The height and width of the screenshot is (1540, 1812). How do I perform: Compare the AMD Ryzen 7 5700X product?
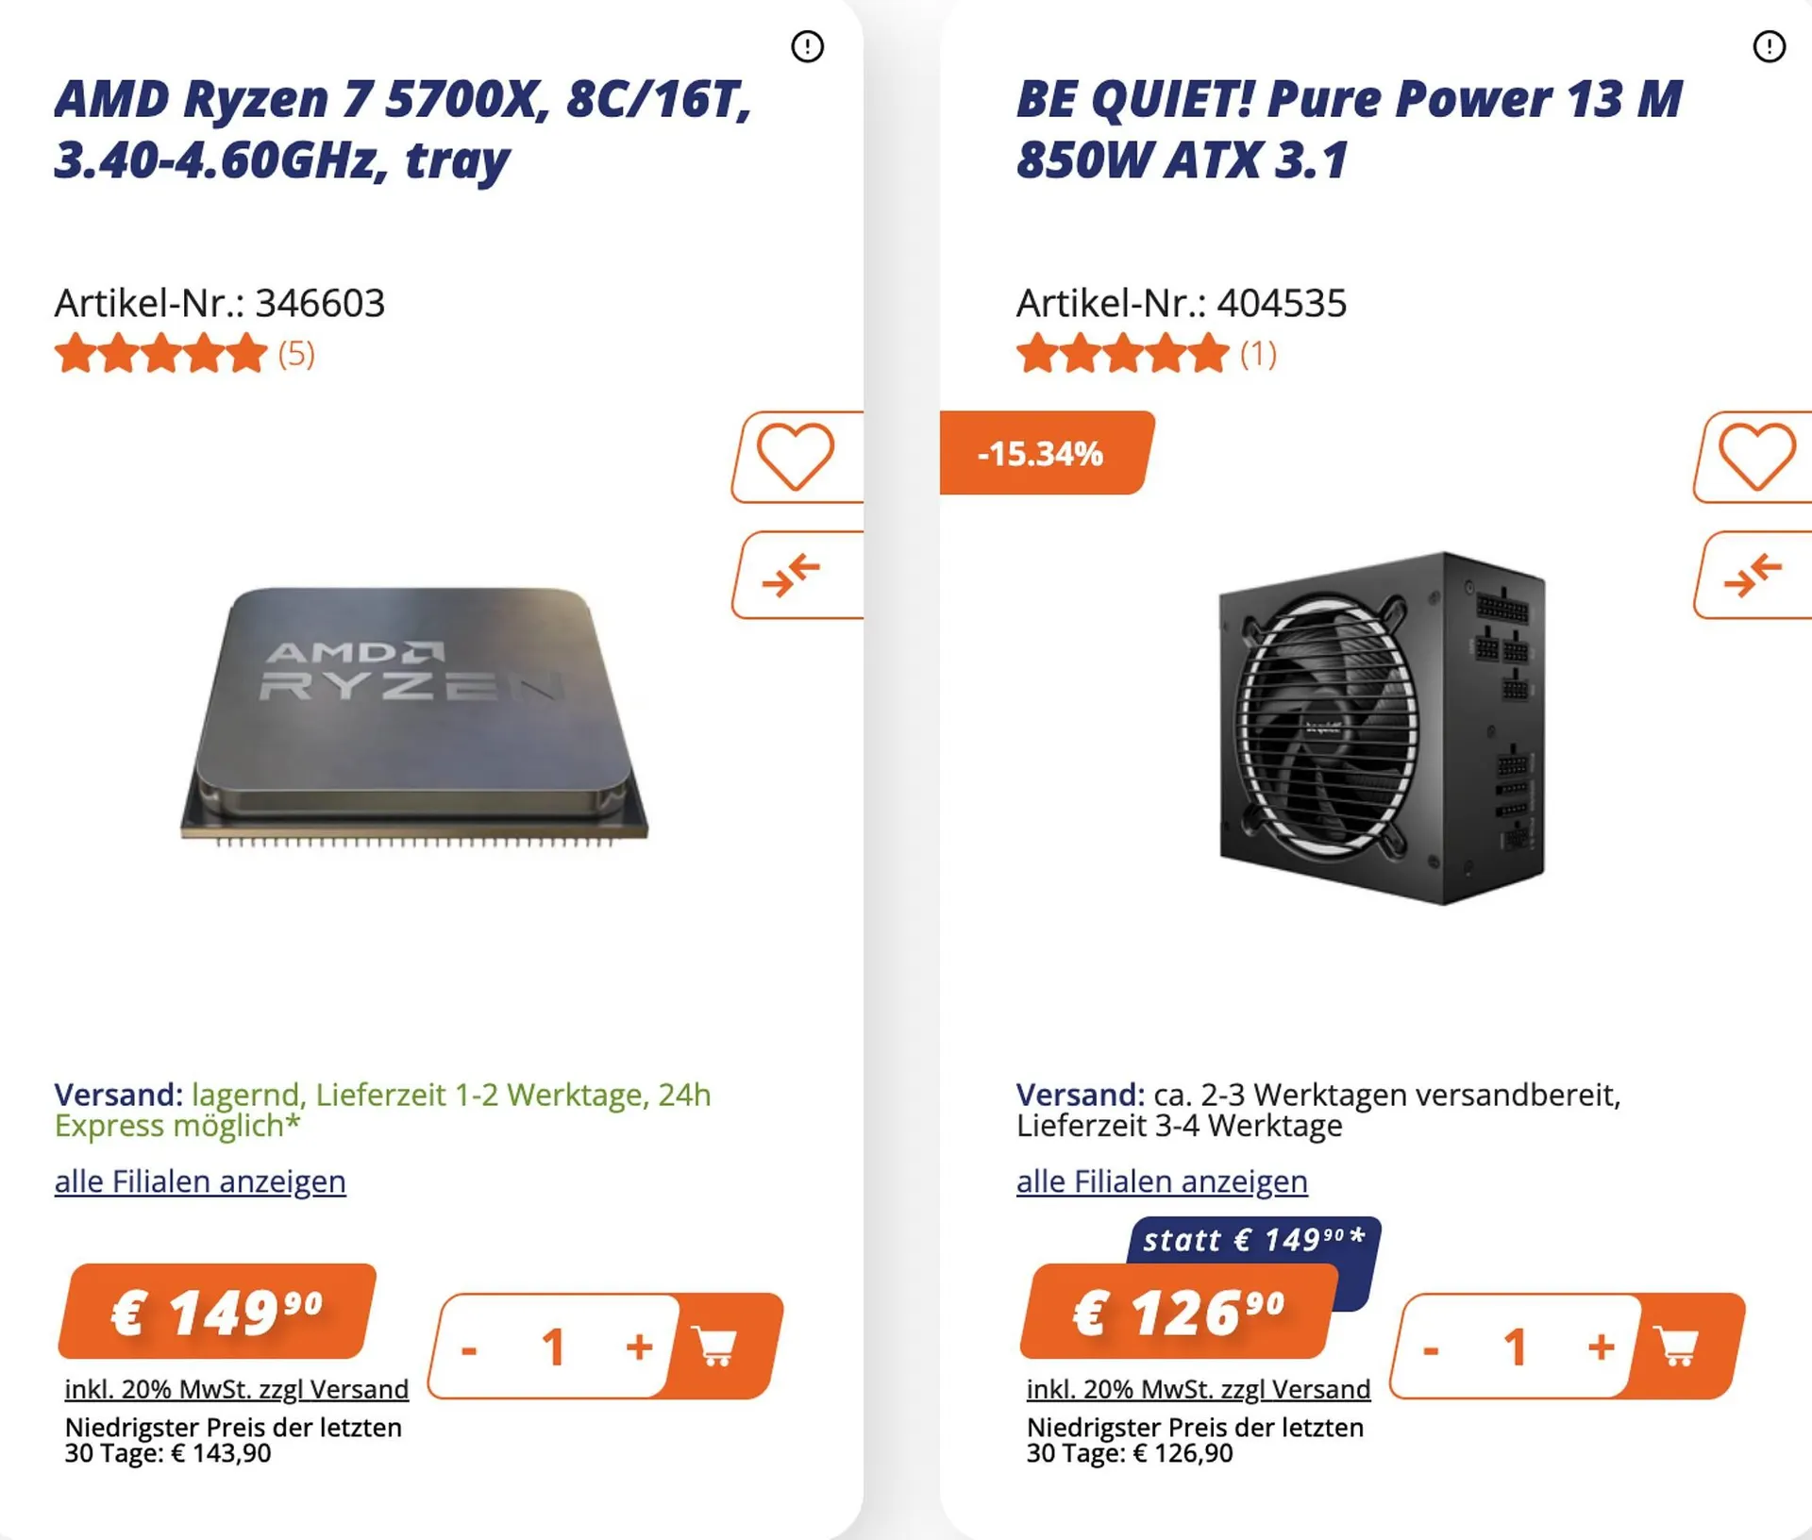[793, 575]
